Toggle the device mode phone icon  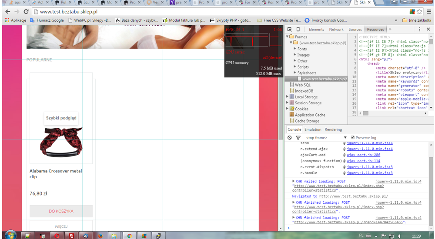click(298, 29)
